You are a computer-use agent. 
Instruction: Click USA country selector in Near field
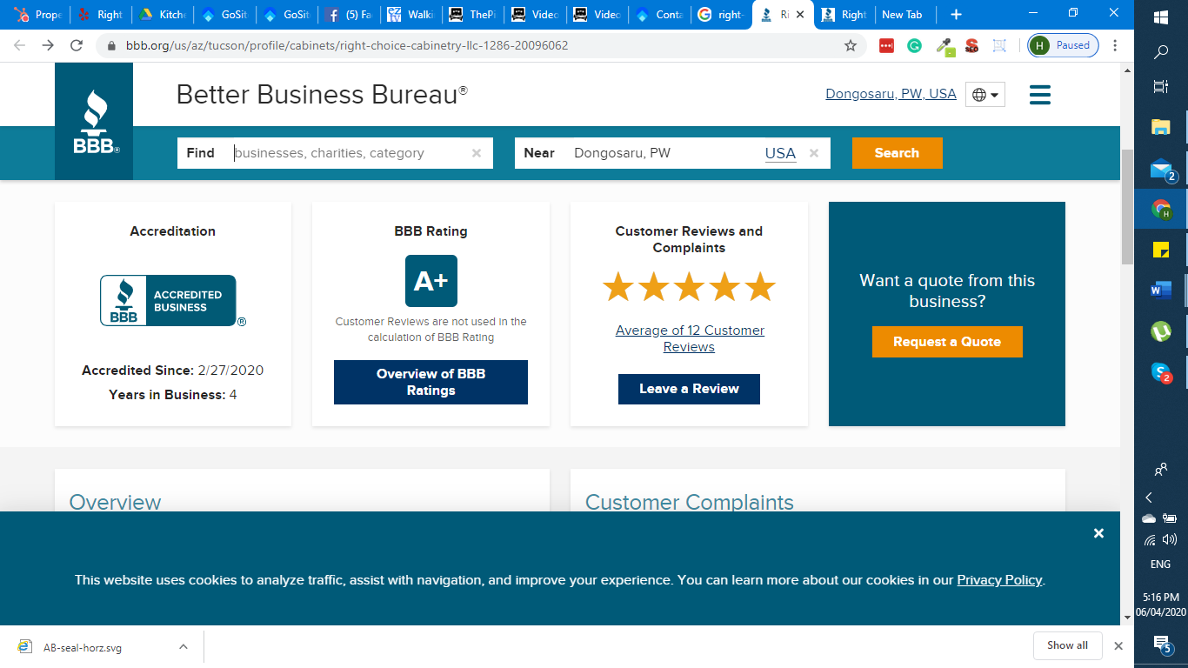[x=780, y=153]
